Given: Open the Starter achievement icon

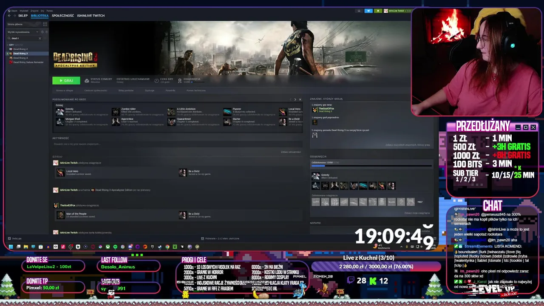Looking at the screenshot, I should (x=227, y=122).
